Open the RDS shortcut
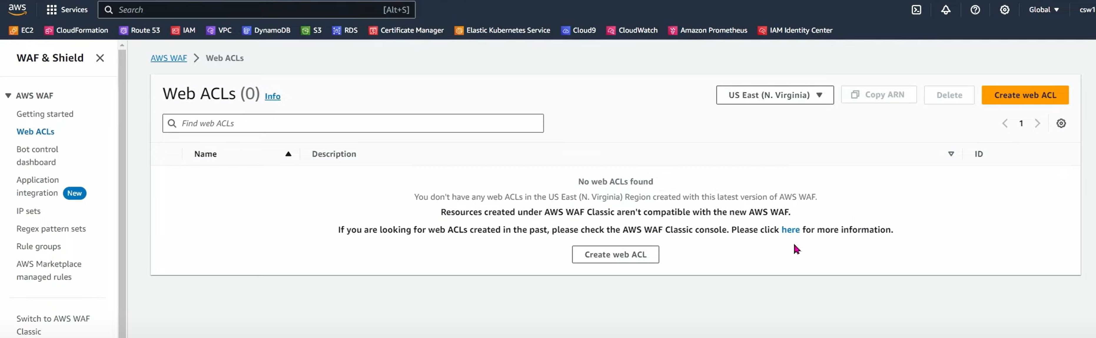 coord(345,30)
